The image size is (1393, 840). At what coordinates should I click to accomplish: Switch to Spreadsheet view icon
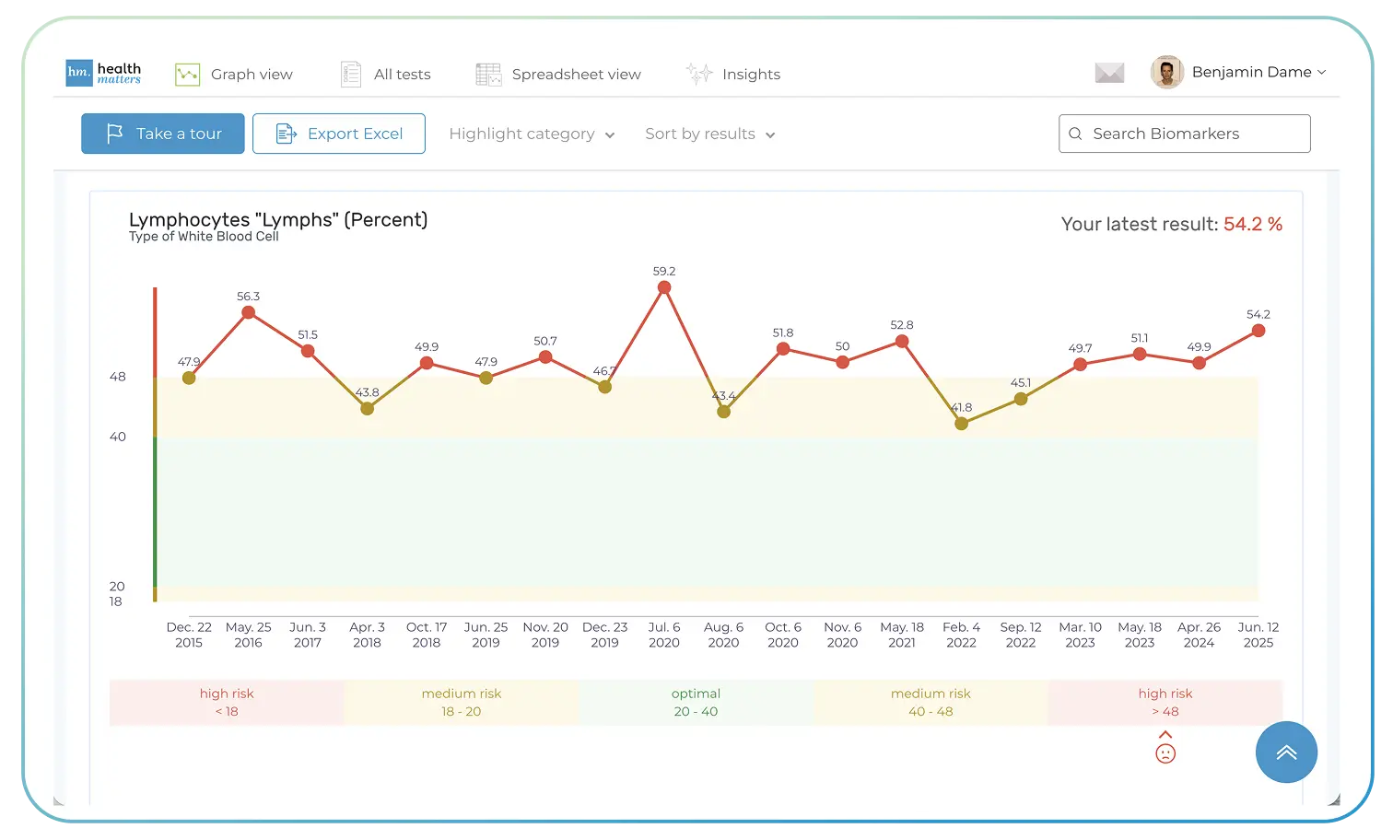click(x=487, y=73)
